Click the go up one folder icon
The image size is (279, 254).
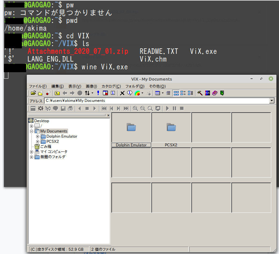57,93
